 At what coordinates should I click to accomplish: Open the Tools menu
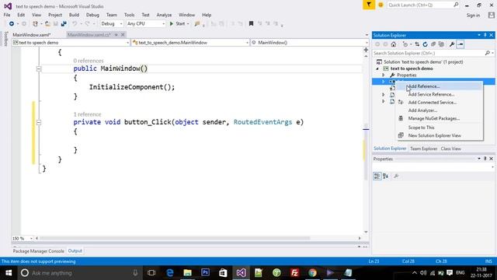click(x=130, y=15)
